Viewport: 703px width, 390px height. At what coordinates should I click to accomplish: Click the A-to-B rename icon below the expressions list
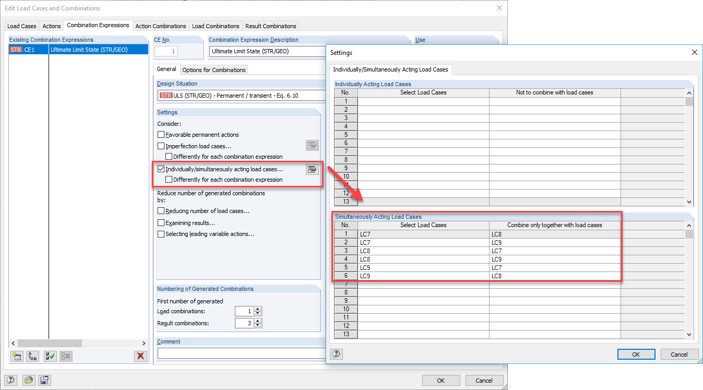point(32,356)
